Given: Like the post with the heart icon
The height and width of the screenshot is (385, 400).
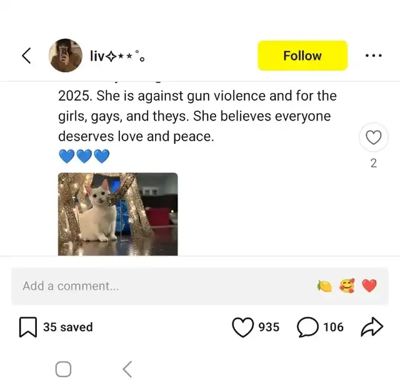Looking at the screenshot, I should (x=242, y=327).
